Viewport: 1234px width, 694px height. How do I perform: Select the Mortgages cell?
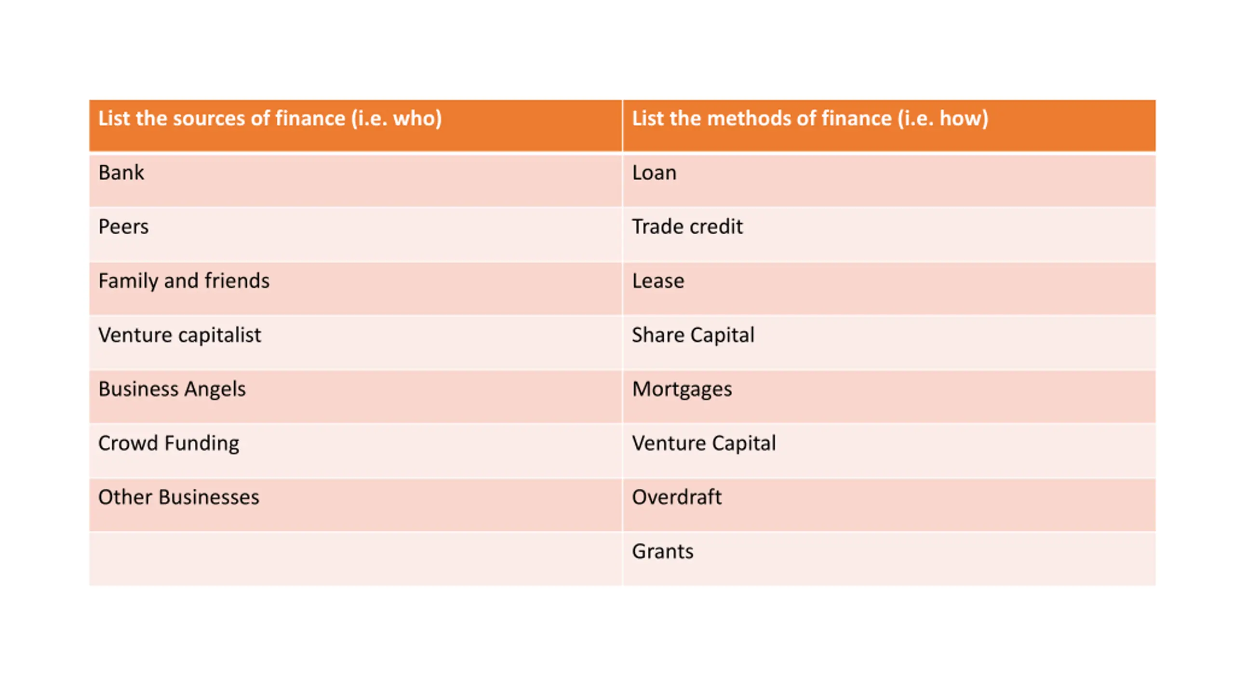pyautogui.click(x=889, y=397)
